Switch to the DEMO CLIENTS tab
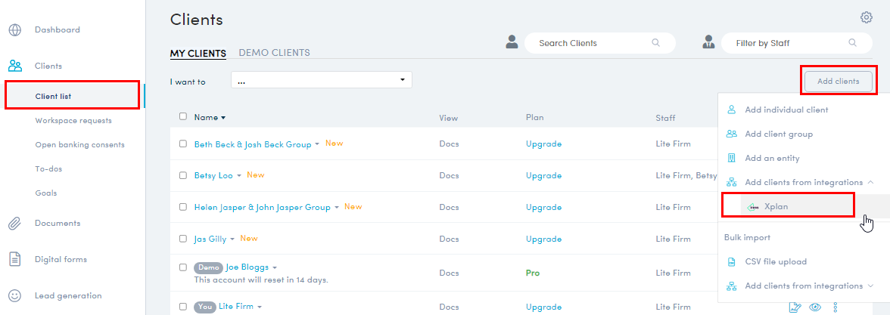 (x=274, y=53)
